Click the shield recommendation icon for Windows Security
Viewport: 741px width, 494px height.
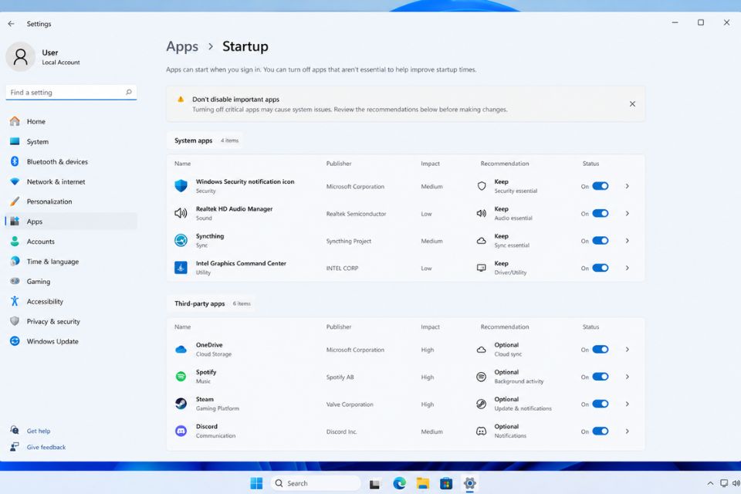[x=482, y=186]
